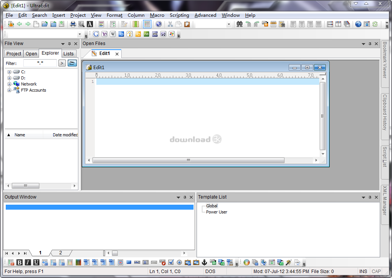This screenshot has height=278, width=392.
Task: Expand the D: drive tree node
Action: [9, 78]
